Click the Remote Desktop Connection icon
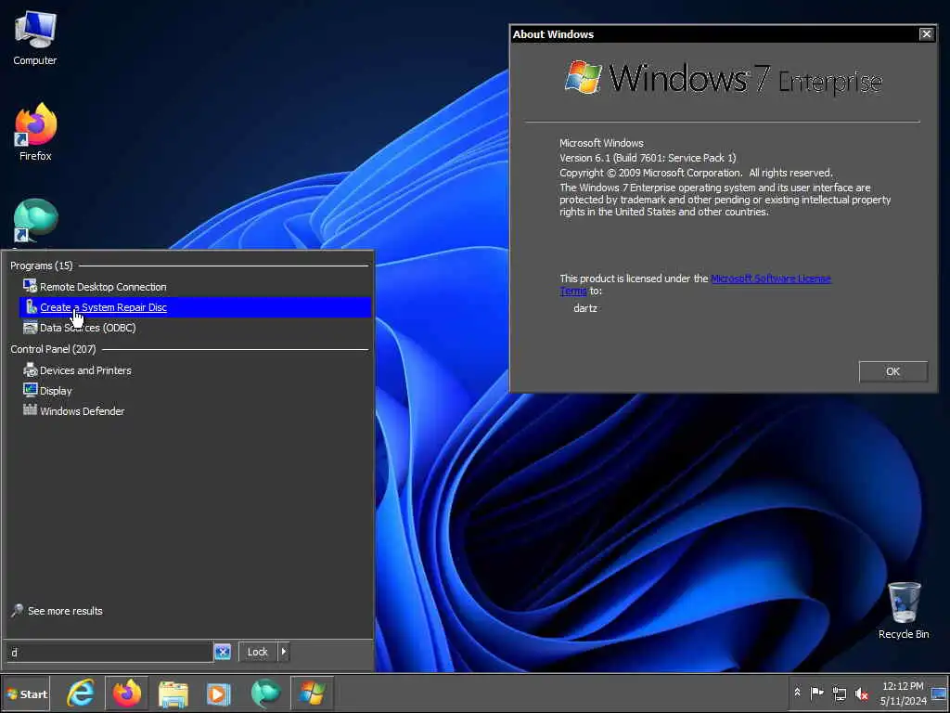Viewport: 950px width, 713px height. pyautogui.click(x=30, y=286)
